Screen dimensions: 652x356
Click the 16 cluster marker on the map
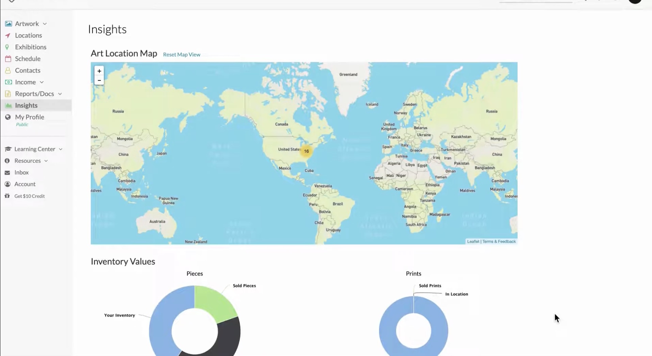click(x=306, y=151)
